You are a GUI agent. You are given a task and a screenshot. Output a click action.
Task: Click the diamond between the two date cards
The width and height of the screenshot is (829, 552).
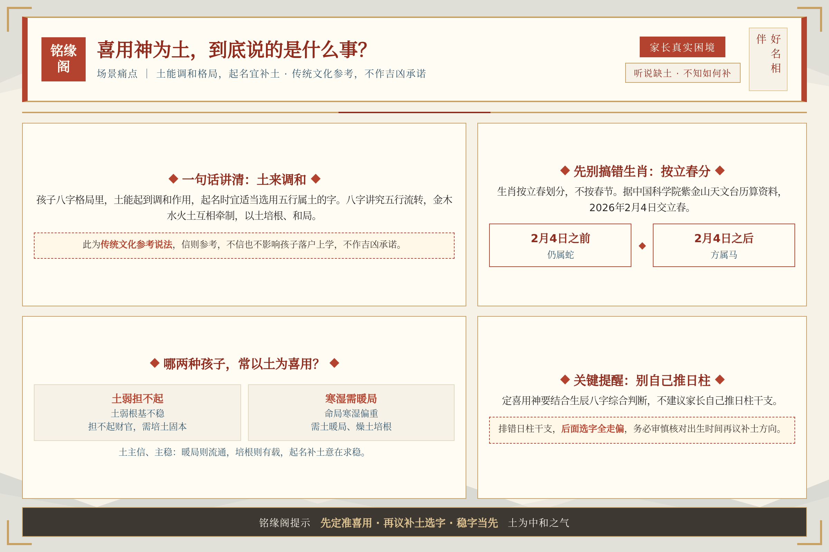coord(642,246)
